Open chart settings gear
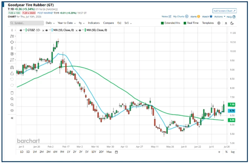 click(x=219, y=23)
